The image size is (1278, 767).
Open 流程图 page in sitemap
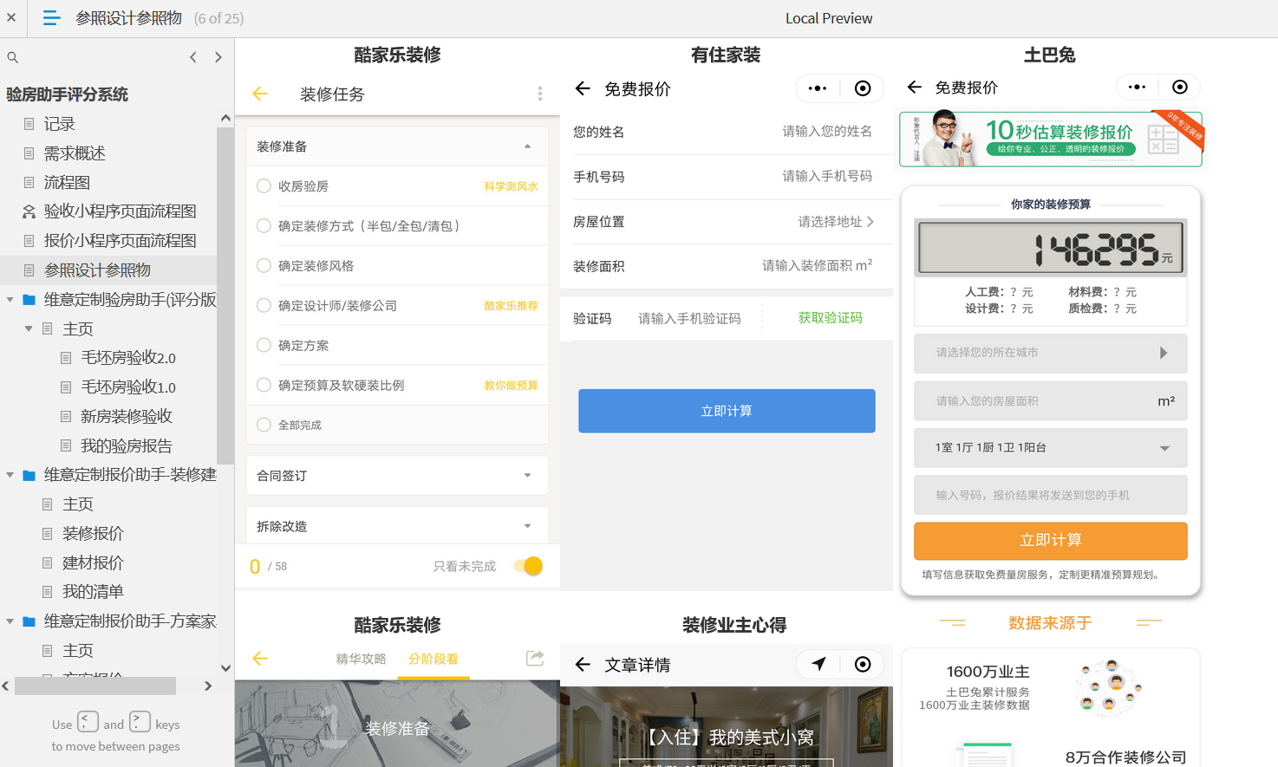68,183
